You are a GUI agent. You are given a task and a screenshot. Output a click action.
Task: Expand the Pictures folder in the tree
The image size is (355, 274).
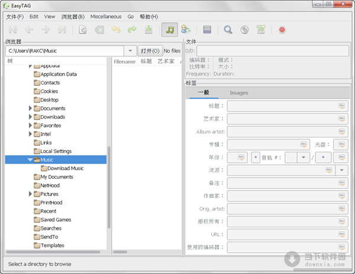pyautogui.click(x=30, y=194)
